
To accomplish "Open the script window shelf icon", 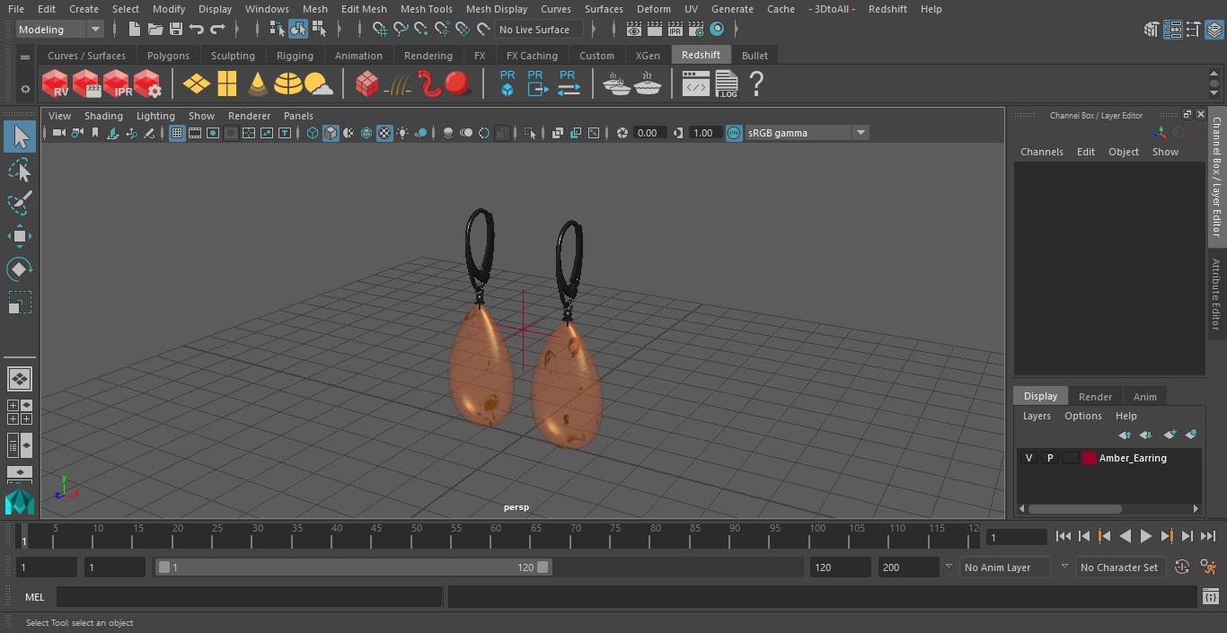I will click(x=696, y=84).
